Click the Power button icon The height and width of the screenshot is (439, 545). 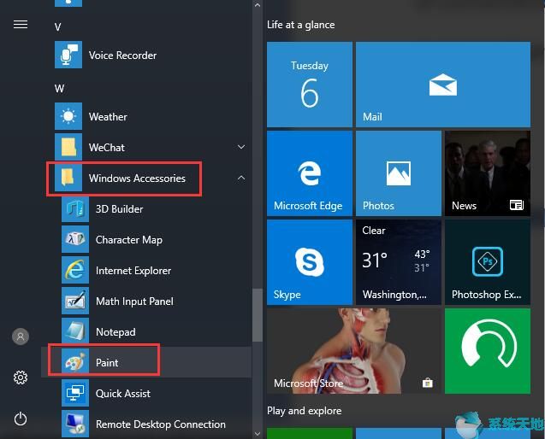point(21,419)
